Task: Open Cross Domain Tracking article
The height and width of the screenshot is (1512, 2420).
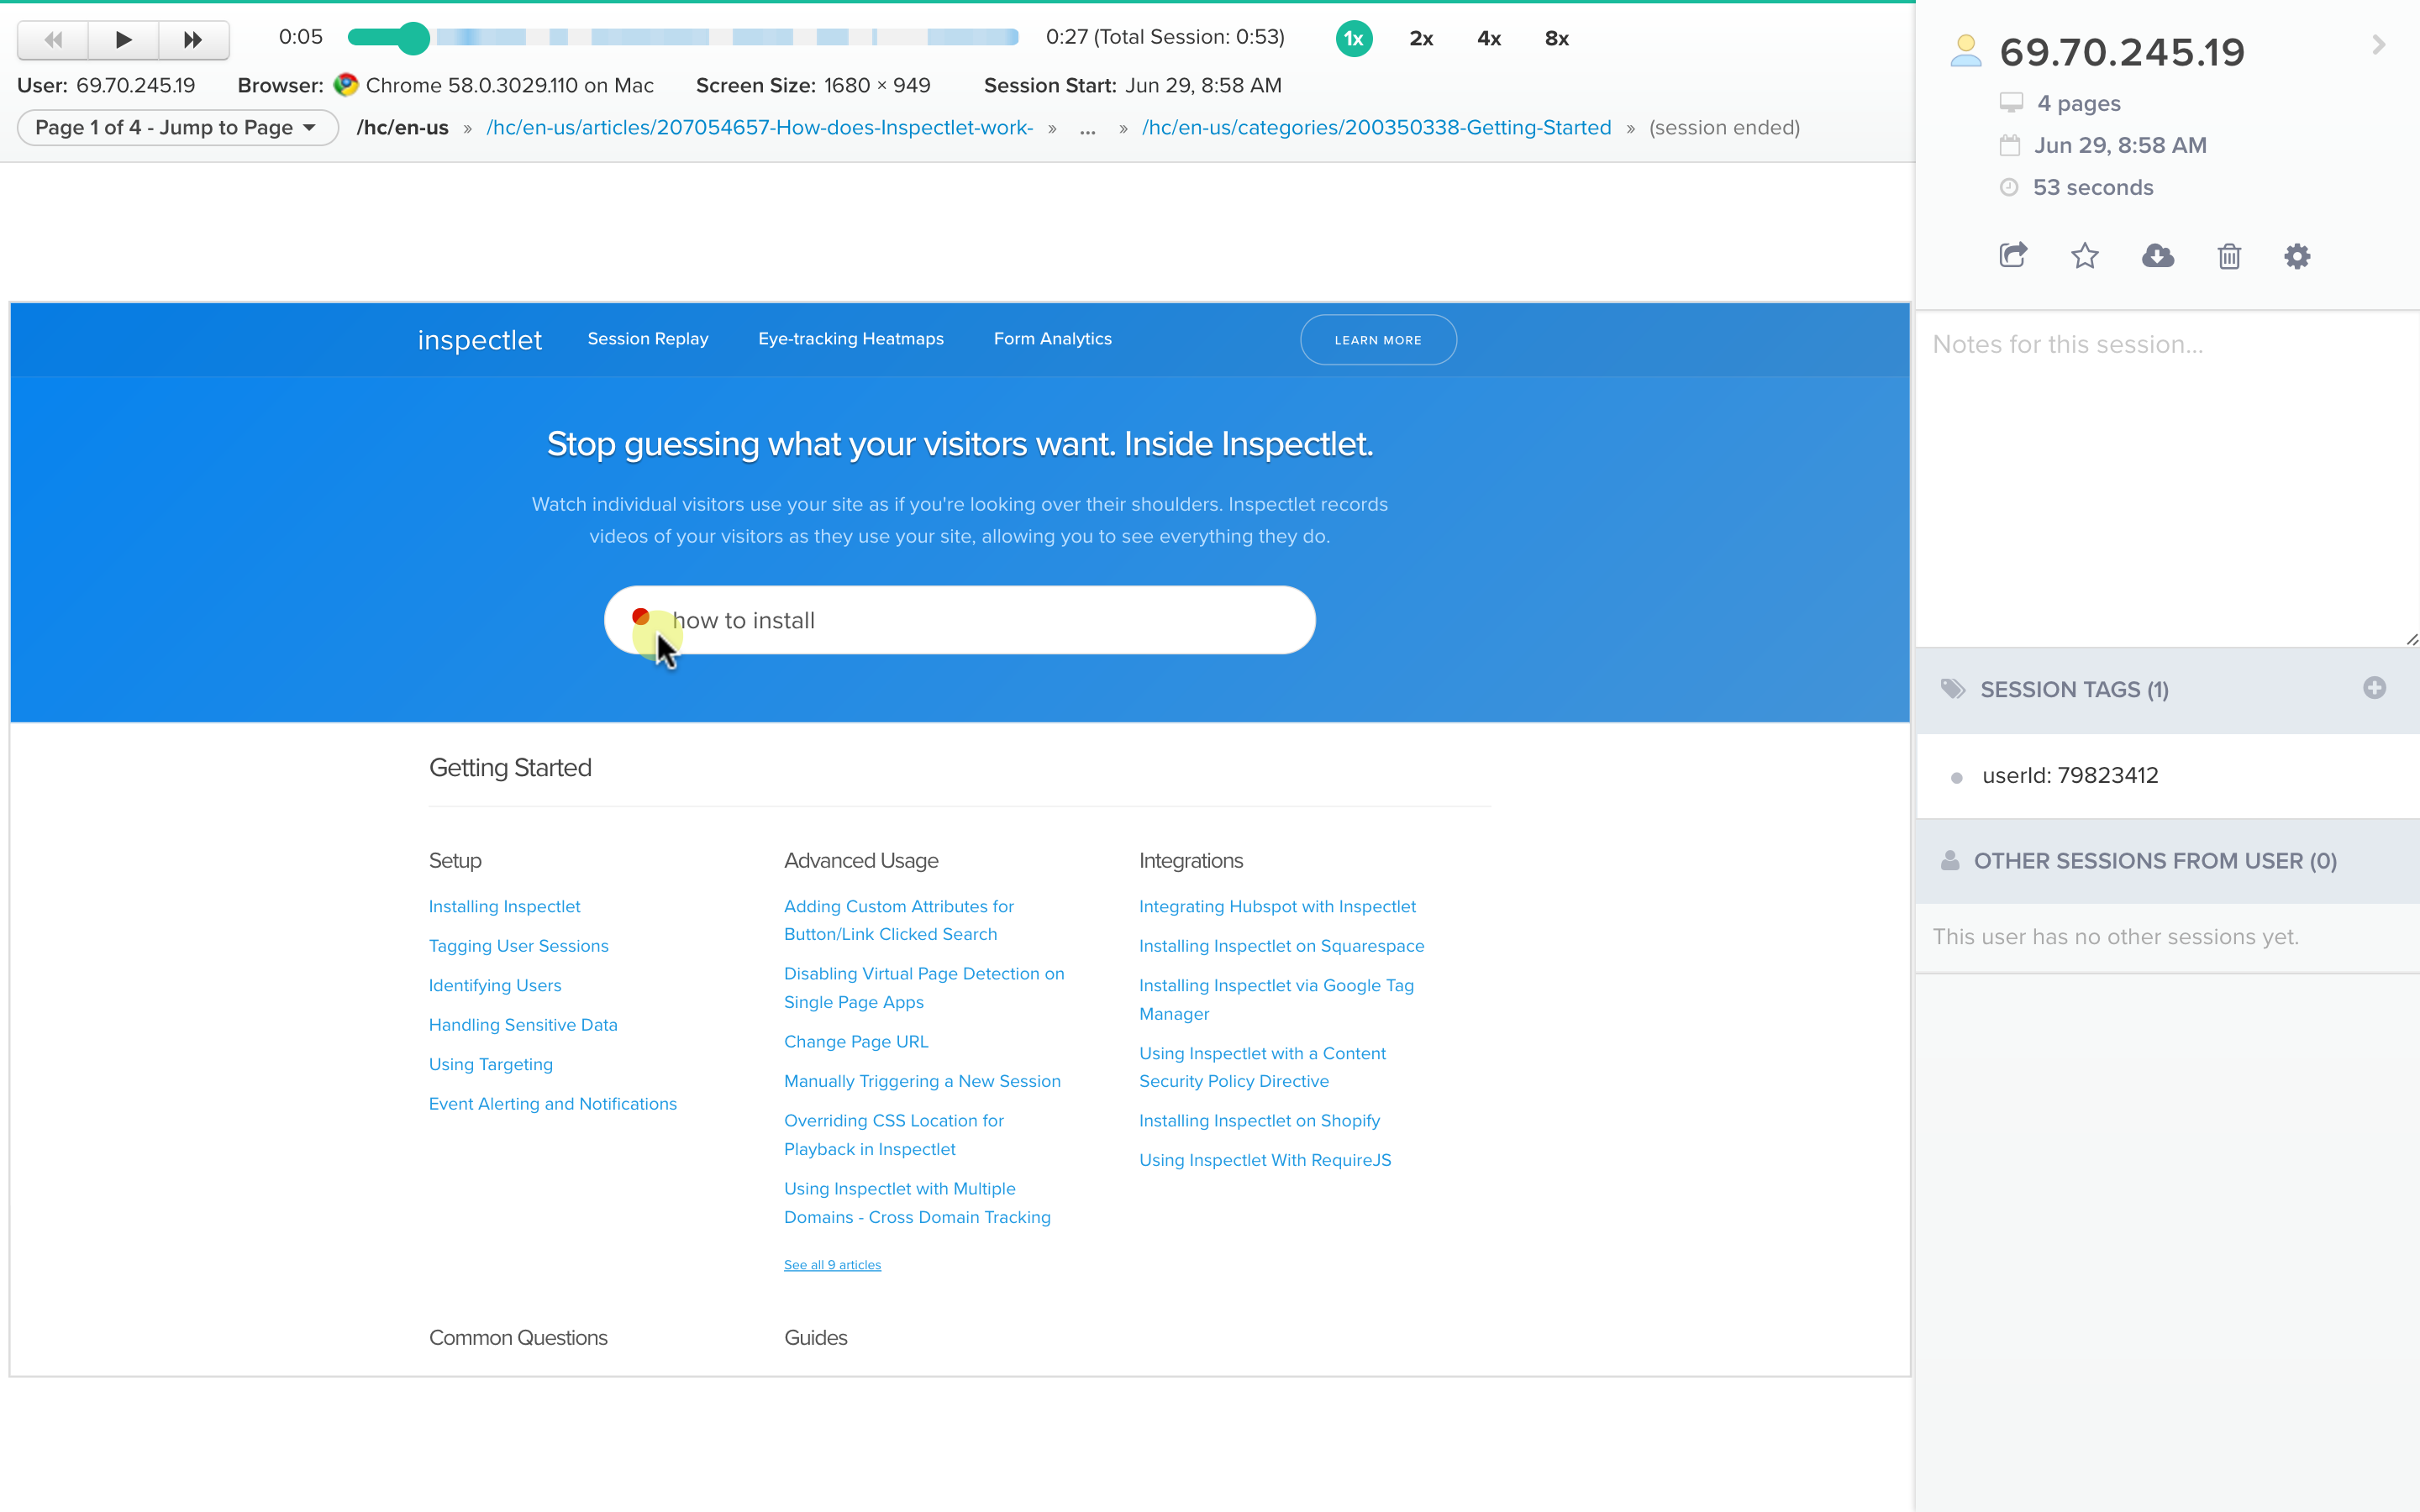Action: tap(916, 1203)
